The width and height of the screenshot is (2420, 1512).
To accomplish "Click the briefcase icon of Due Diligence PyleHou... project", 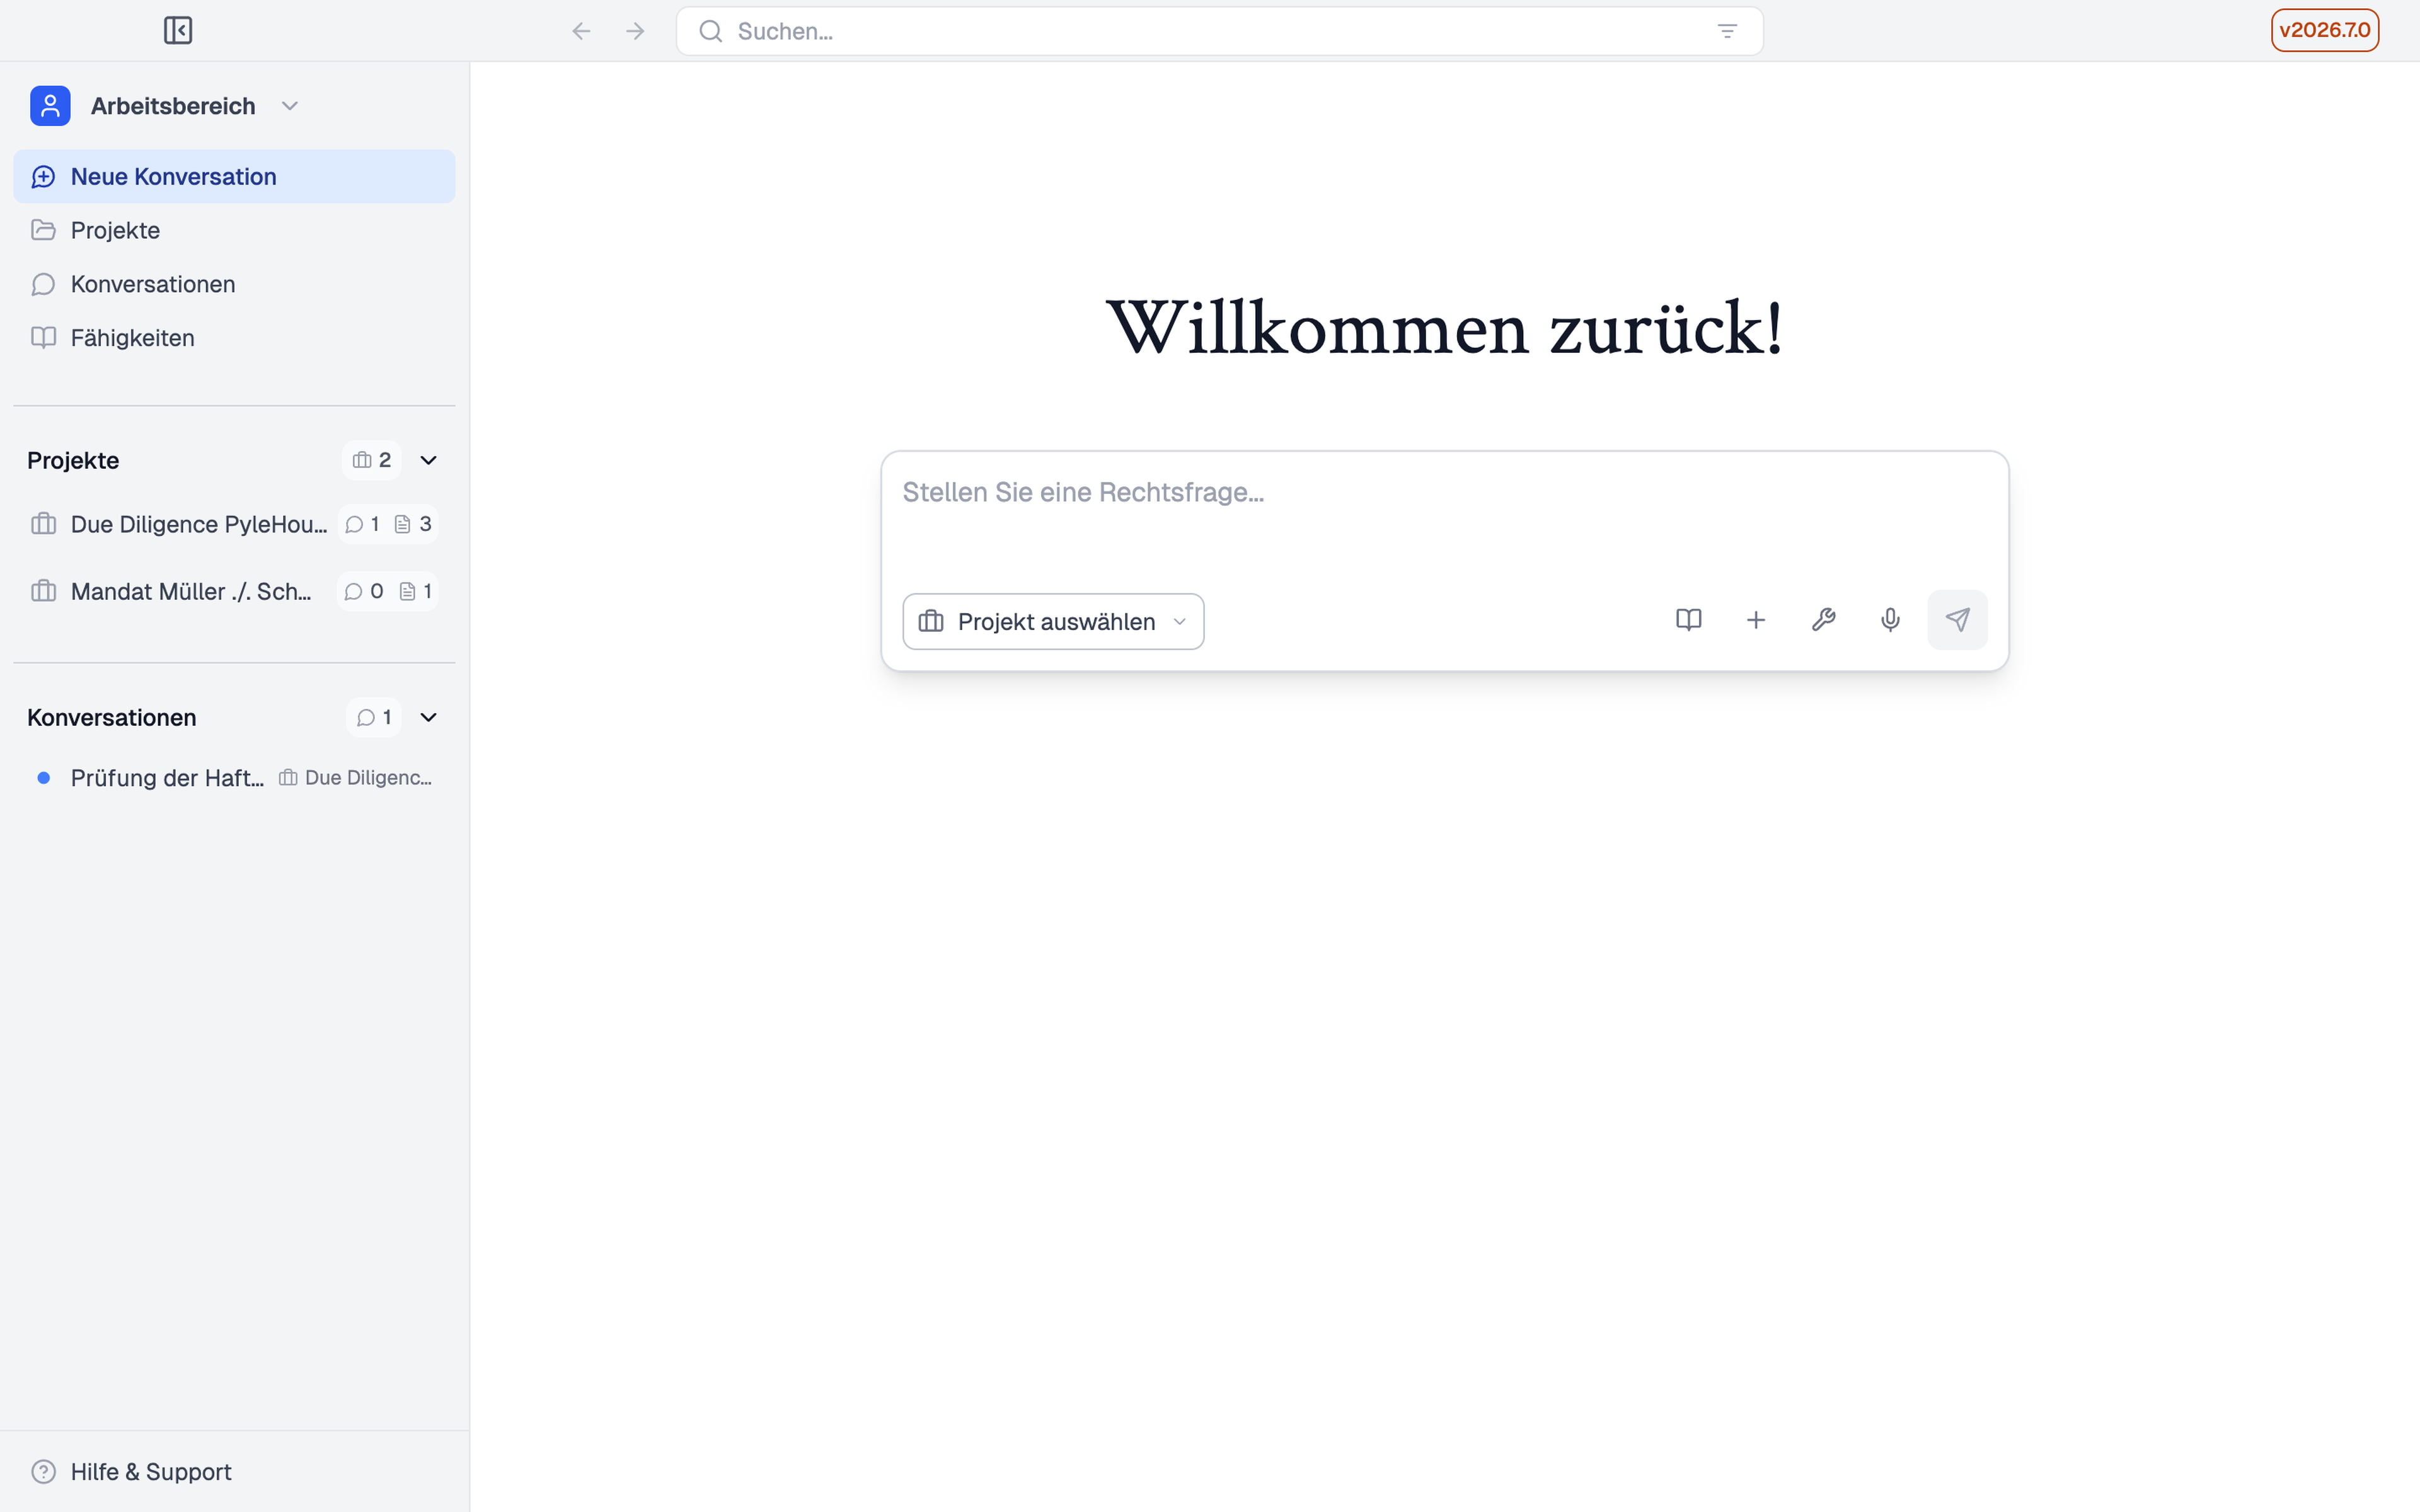I will coord(43,524).
